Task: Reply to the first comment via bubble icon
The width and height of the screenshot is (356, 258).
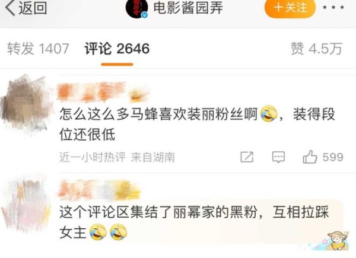Action: (278, 157)
